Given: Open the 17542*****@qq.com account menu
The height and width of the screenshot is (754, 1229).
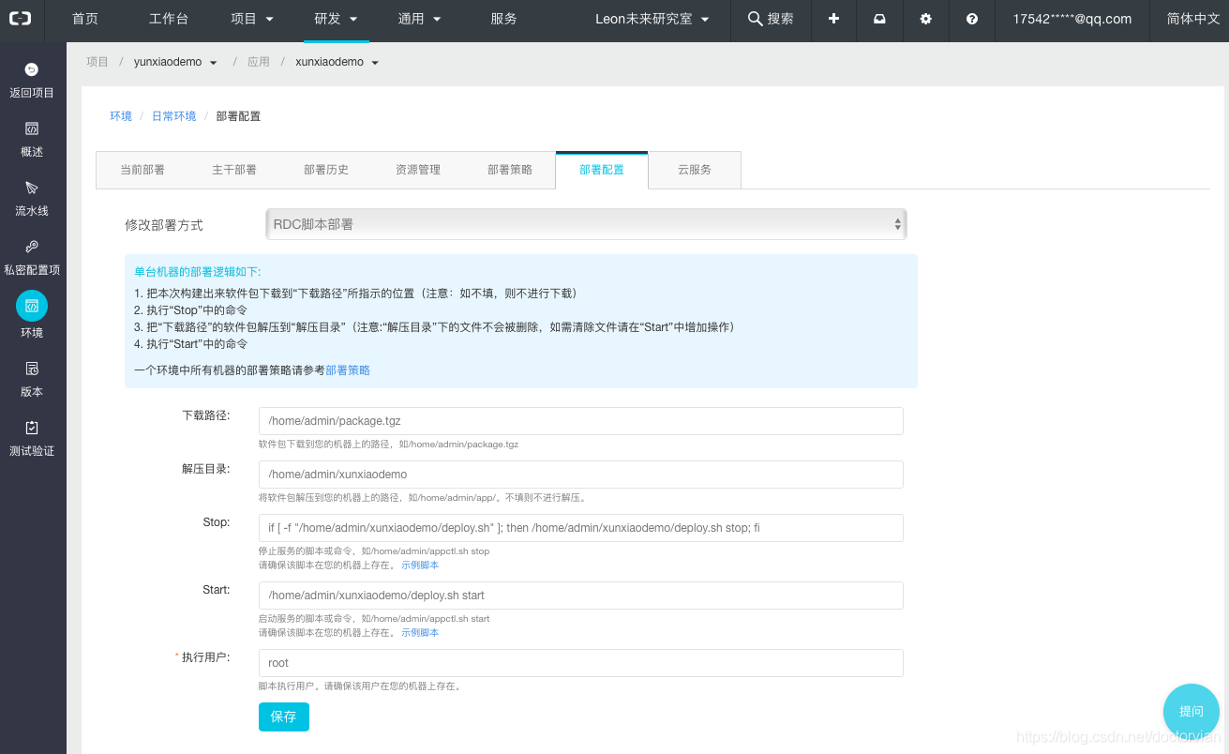Looking at the screenshot, I should point(1072,19).
